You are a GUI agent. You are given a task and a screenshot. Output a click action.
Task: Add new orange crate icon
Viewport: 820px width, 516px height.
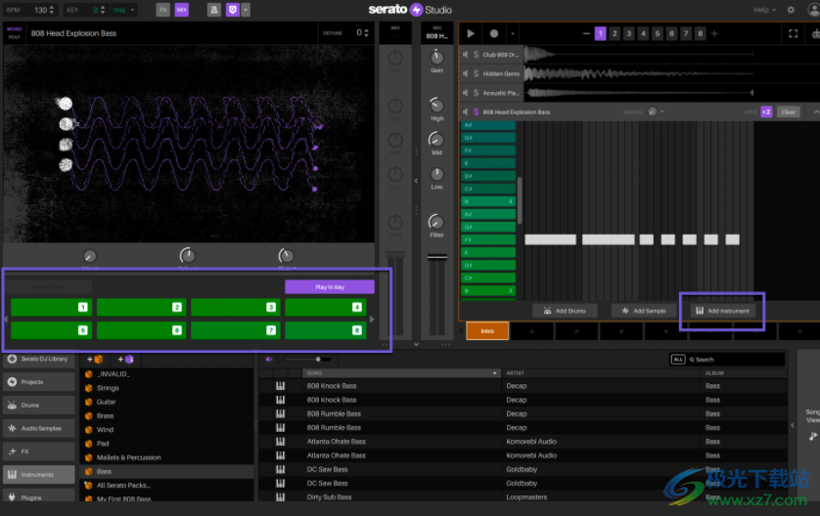pos(95,360)
